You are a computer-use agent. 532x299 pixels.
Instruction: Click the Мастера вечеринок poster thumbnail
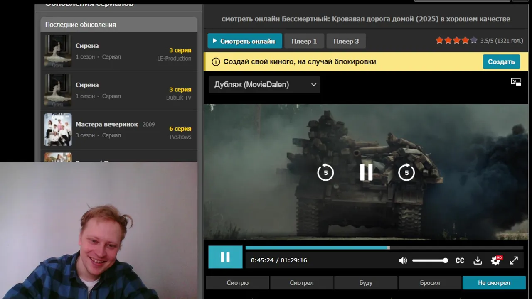[x=58, y=130]
